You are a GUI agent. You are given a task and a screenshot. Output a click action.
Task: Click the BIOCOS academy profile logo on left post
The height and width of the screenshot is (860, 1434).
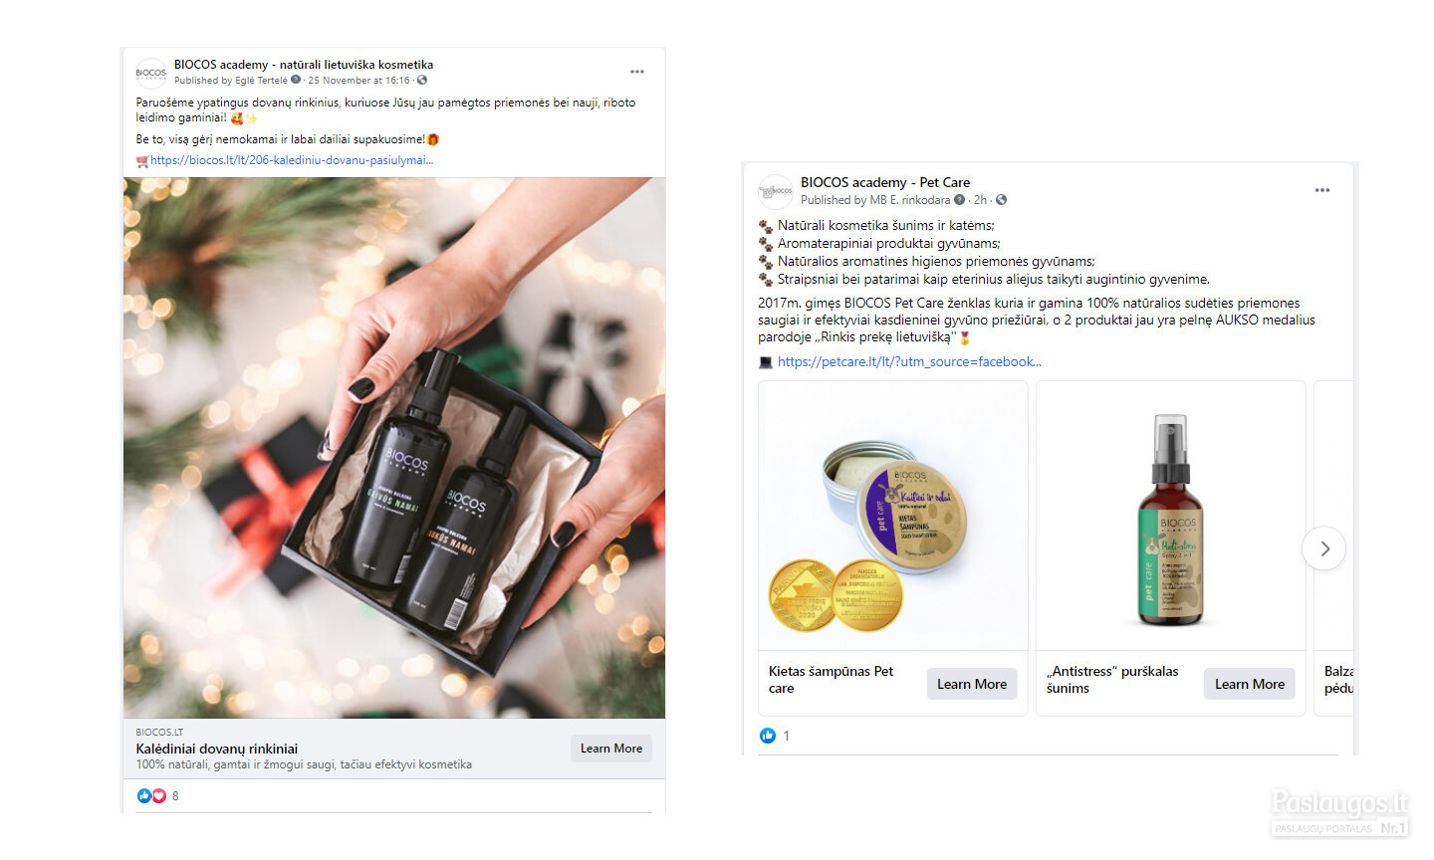pyautogui.click(x=151, y=73)
